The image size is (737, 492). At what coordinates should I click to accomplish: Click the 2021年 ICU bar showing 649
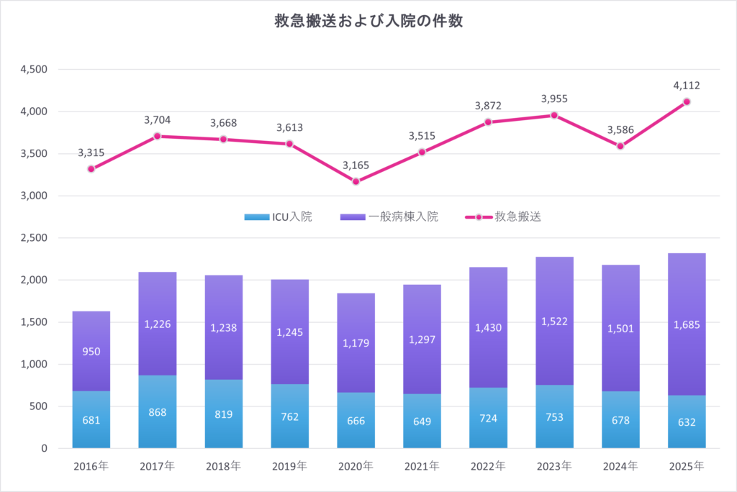[422, 421]
